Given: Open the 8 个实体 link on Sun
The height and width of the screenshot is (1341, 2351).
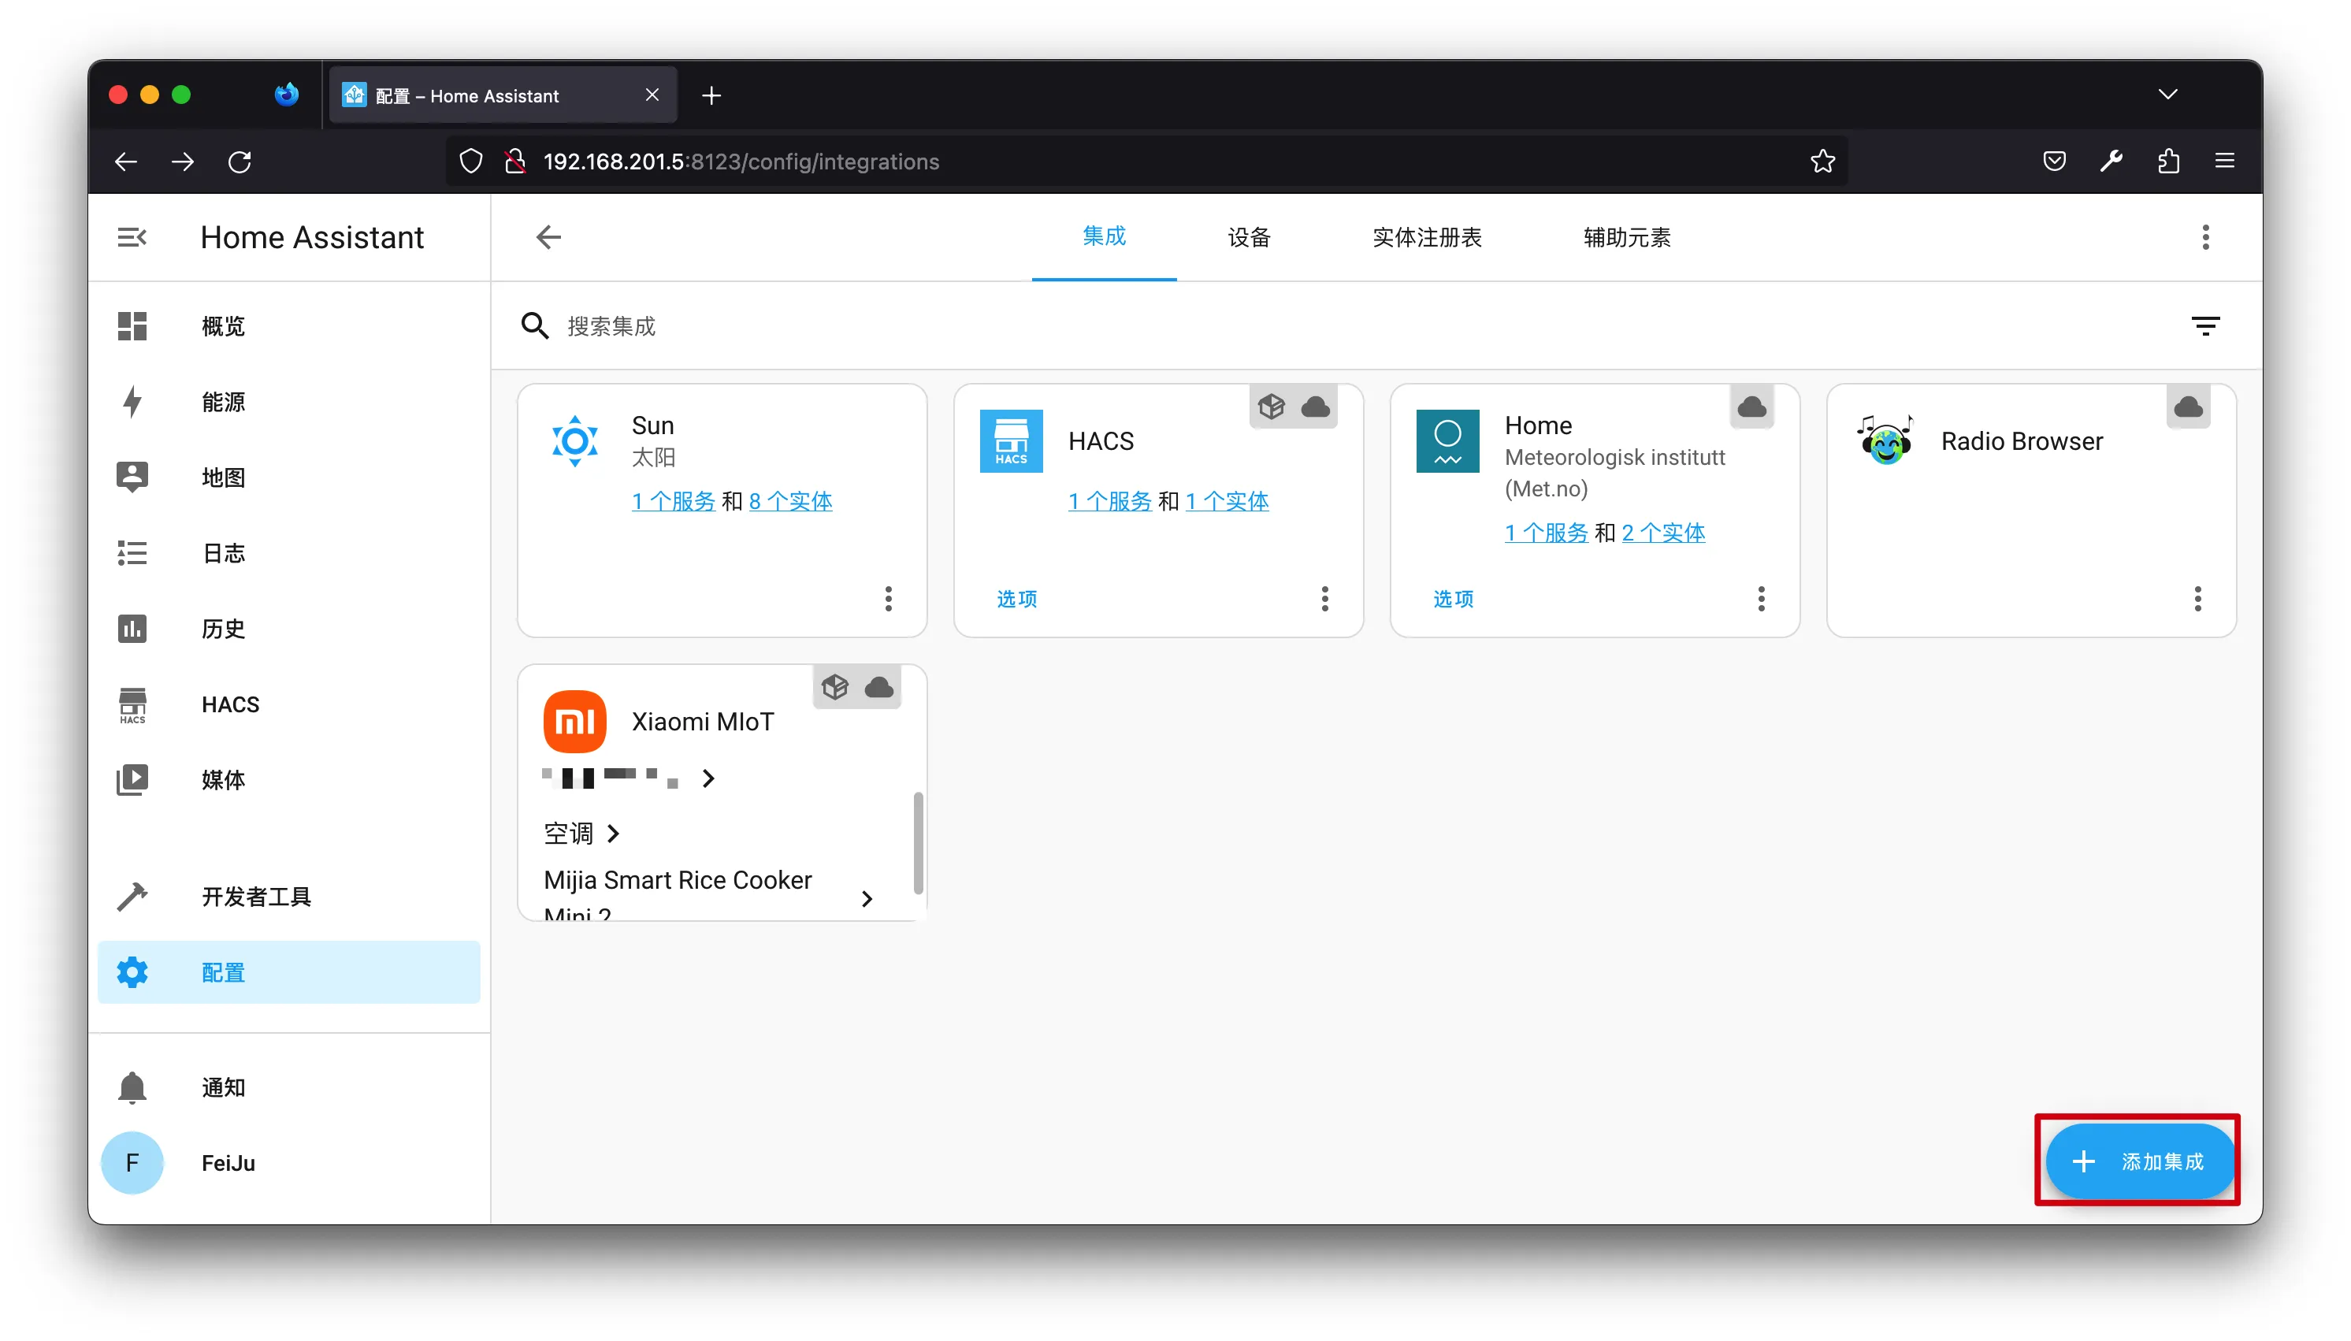Looking at the screenshot, I should click(x=790, y=501).
